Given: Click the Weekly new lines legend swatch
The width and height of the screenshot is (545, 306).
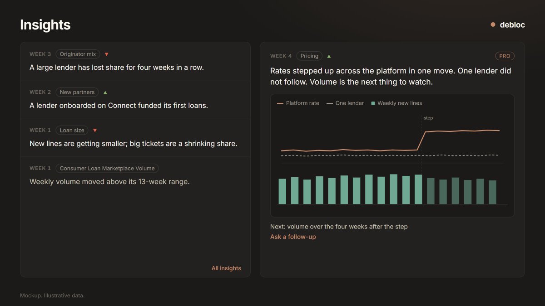Looking at the screenshot, I should click(373, 103).
